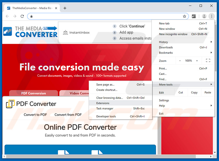Click the three-dot Chrome menu button
Viewport: 219px width, 161px height.
pos(212,16)
